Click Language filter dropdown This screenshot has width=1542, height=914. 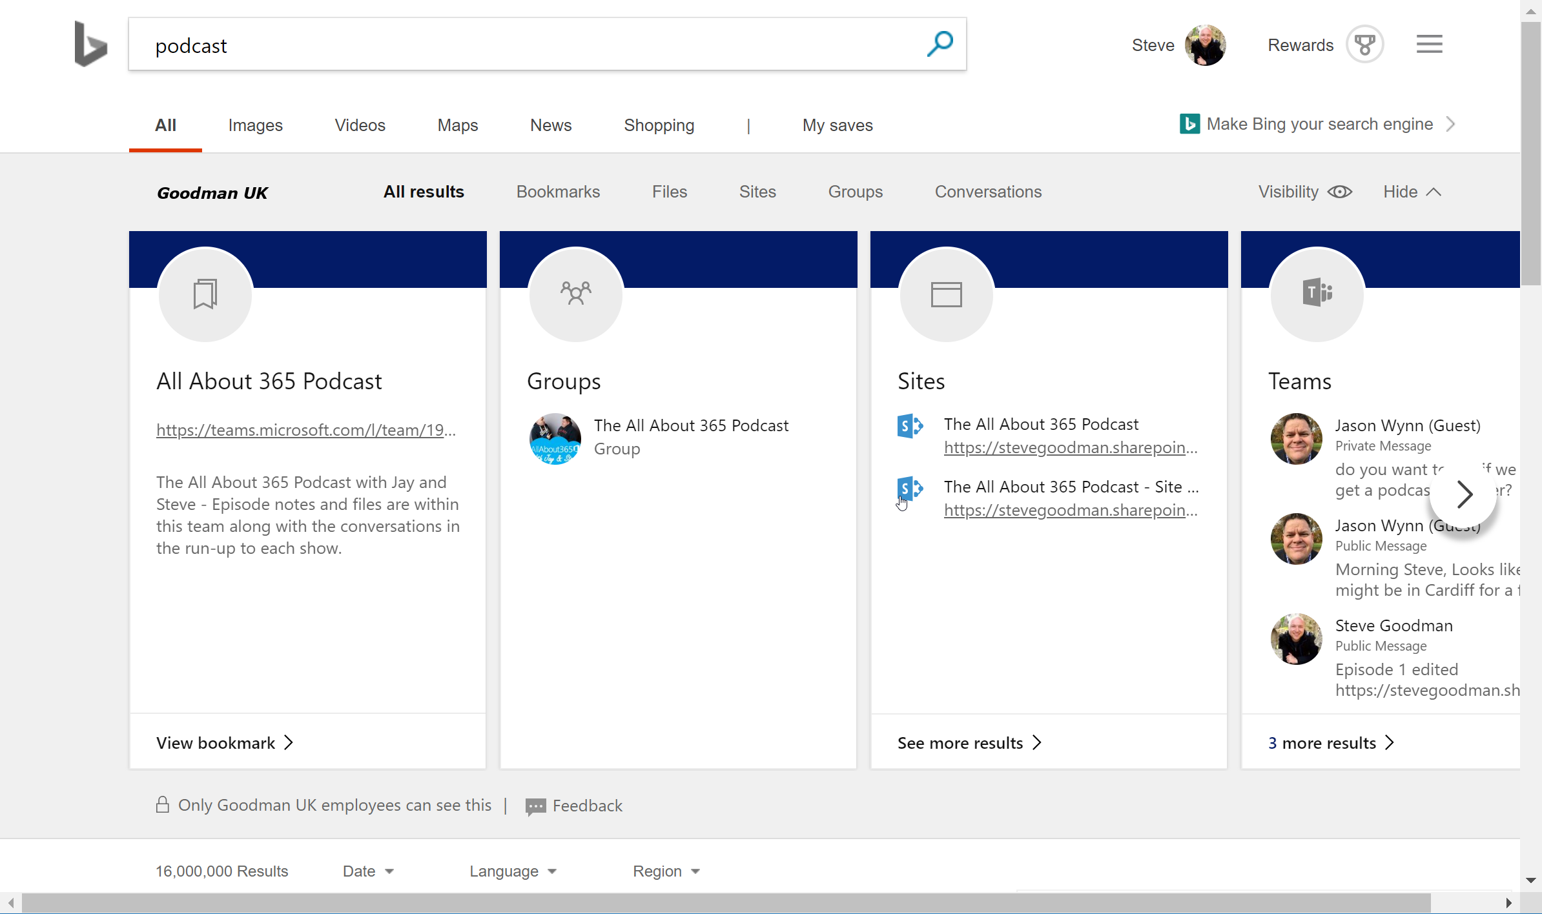[x=513, y=871]
